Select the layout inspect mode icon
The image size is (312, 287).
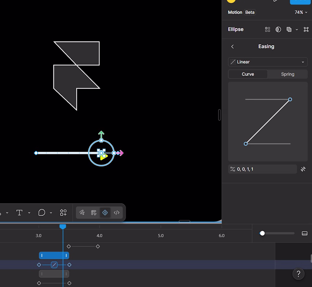pos(94,213)
